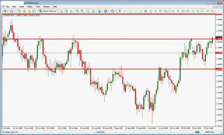Open the Periods clock icon

106,11
